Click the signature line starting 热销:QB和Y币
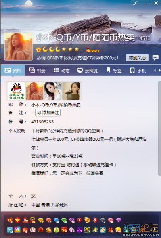Screen dimensions: 161x238 (x=79, y=58)
